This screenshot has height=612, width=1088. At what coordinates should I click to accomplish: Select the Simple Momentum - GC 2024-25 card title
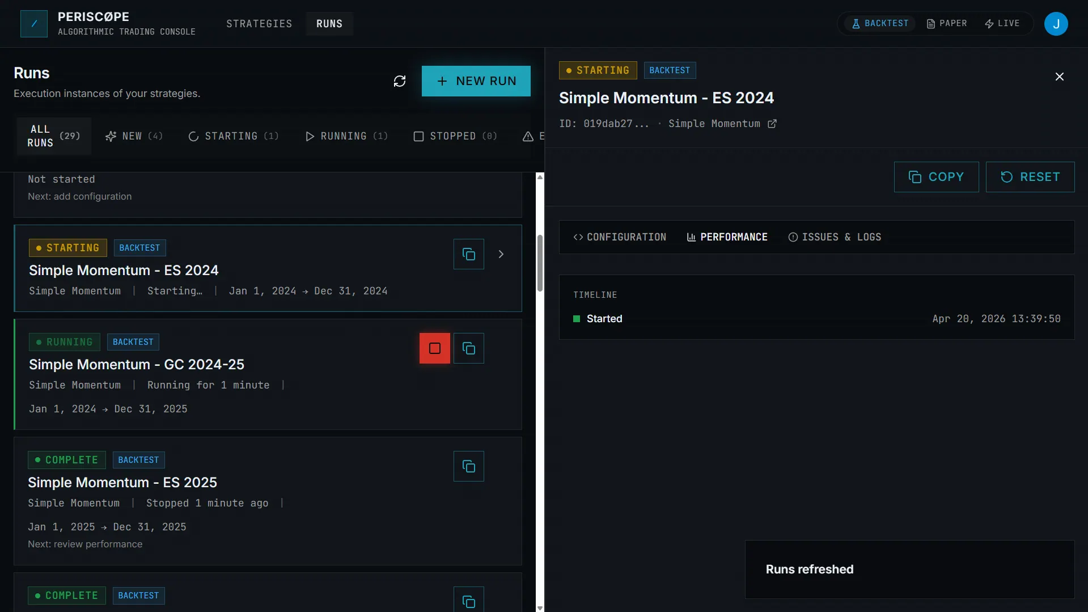[137, 365]
